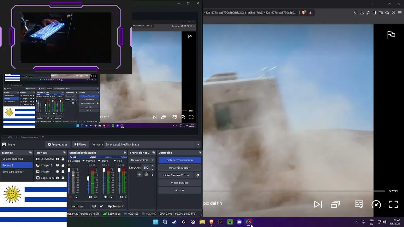Open the Mic/Aux channel options dropdown

tap(99, 161)
